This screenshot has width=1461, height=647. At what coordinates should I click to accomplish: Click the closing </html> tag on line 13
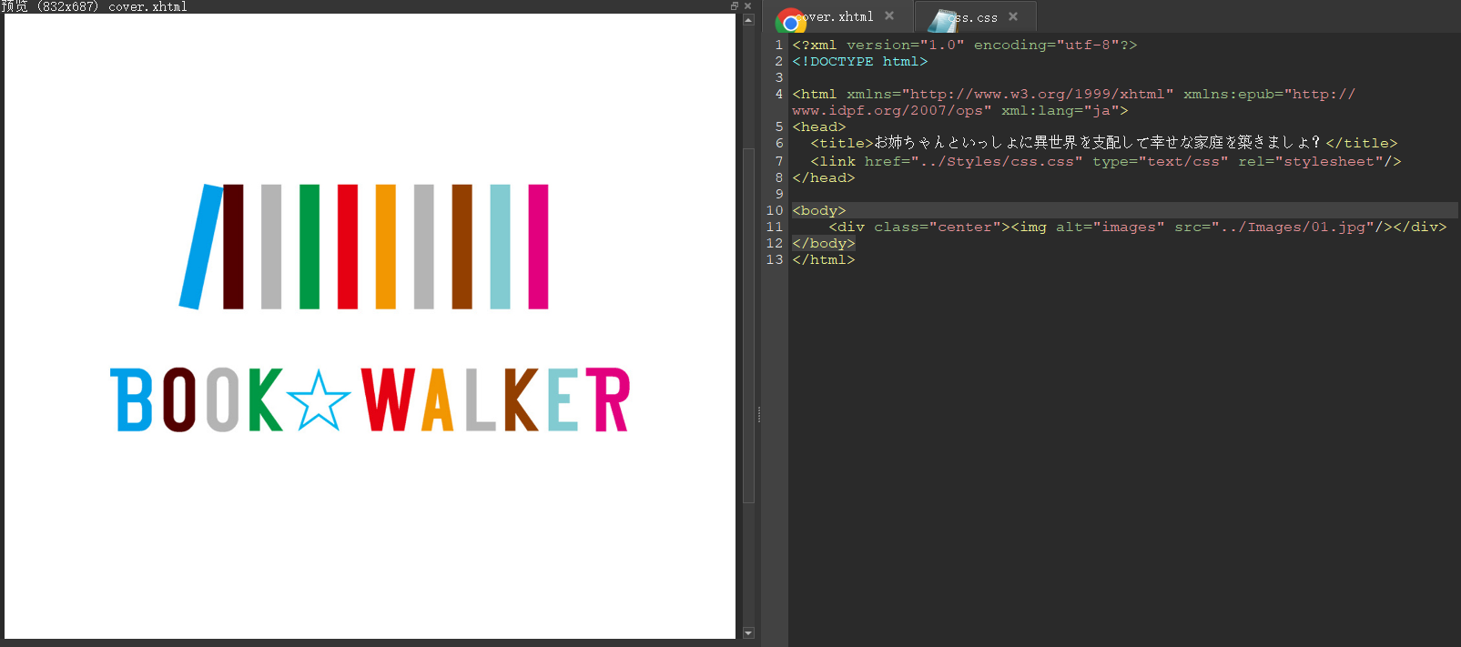(x=823, y=259)
